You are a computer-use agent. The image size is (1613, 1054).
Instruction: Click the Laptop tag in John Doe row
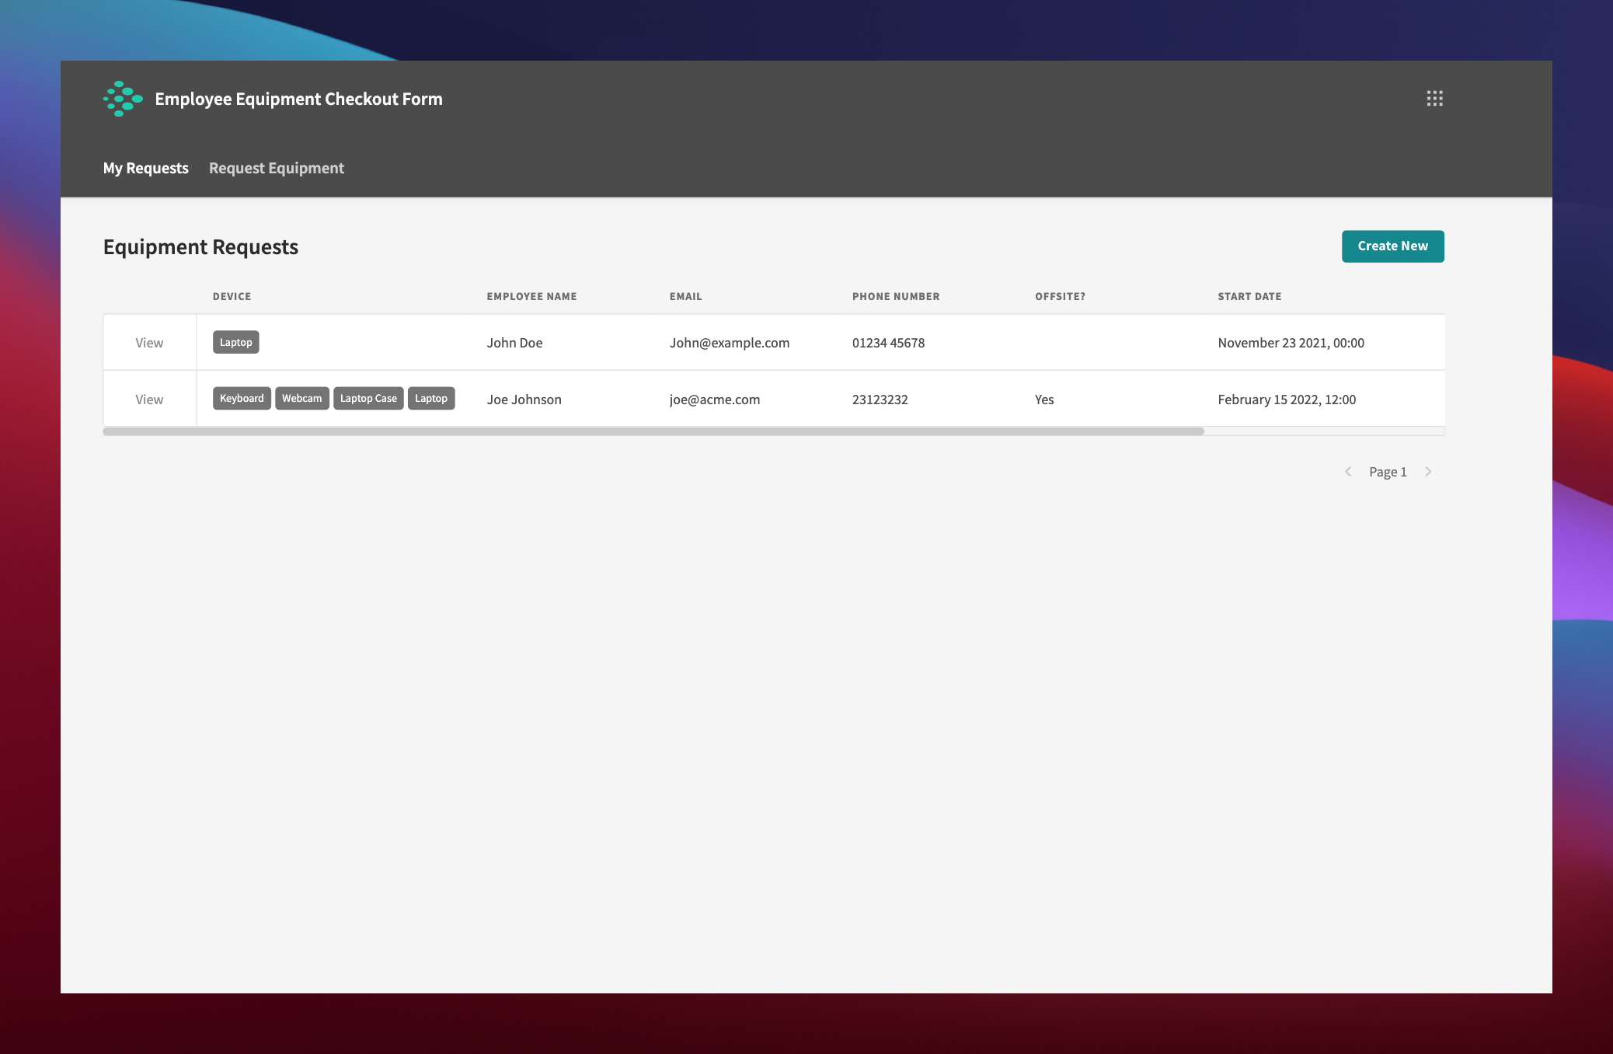pos(236,342)
